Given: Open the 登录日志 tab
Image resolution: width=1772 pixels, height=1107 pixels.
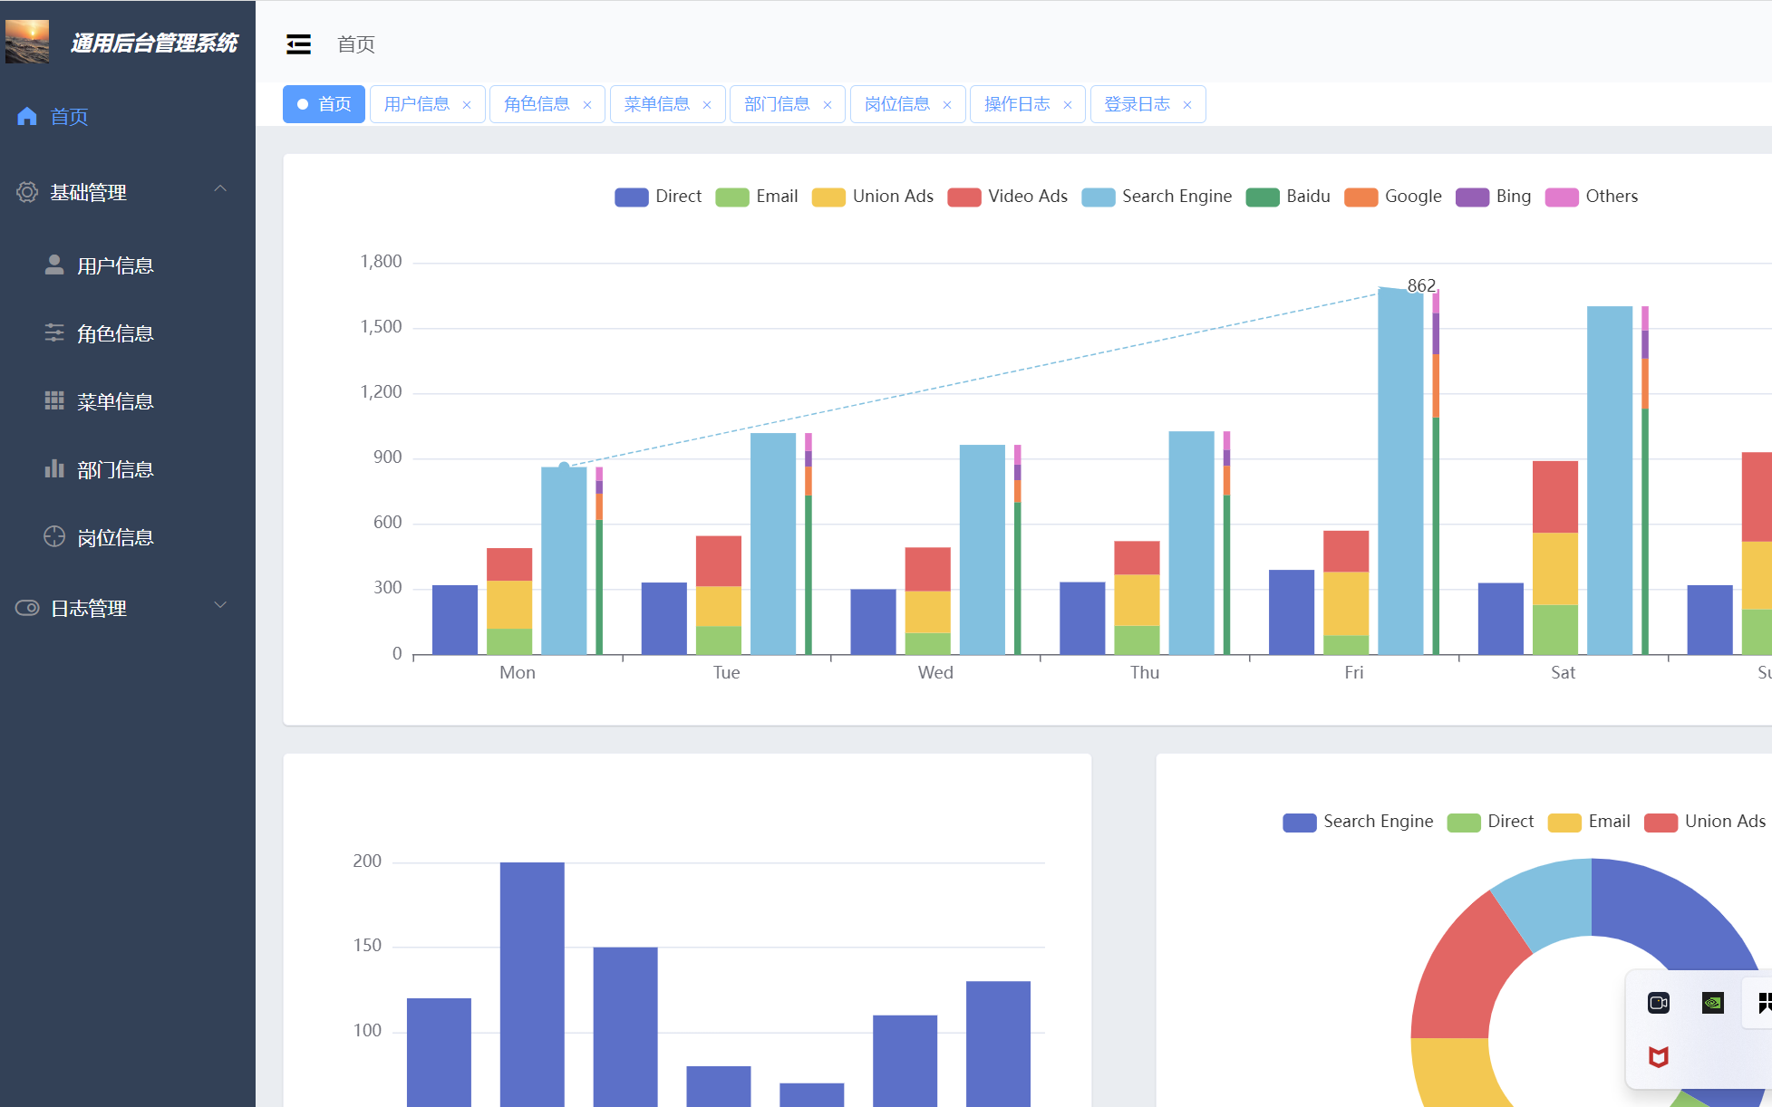Looking at the screenshot, I should click(x=1137, y=104).
